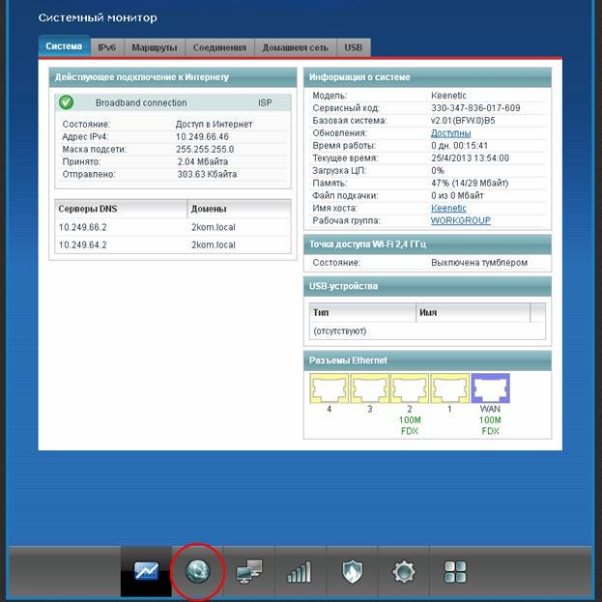Click the green check connection status icon
This screenshot has height=602, width=602.
(67, 101)
